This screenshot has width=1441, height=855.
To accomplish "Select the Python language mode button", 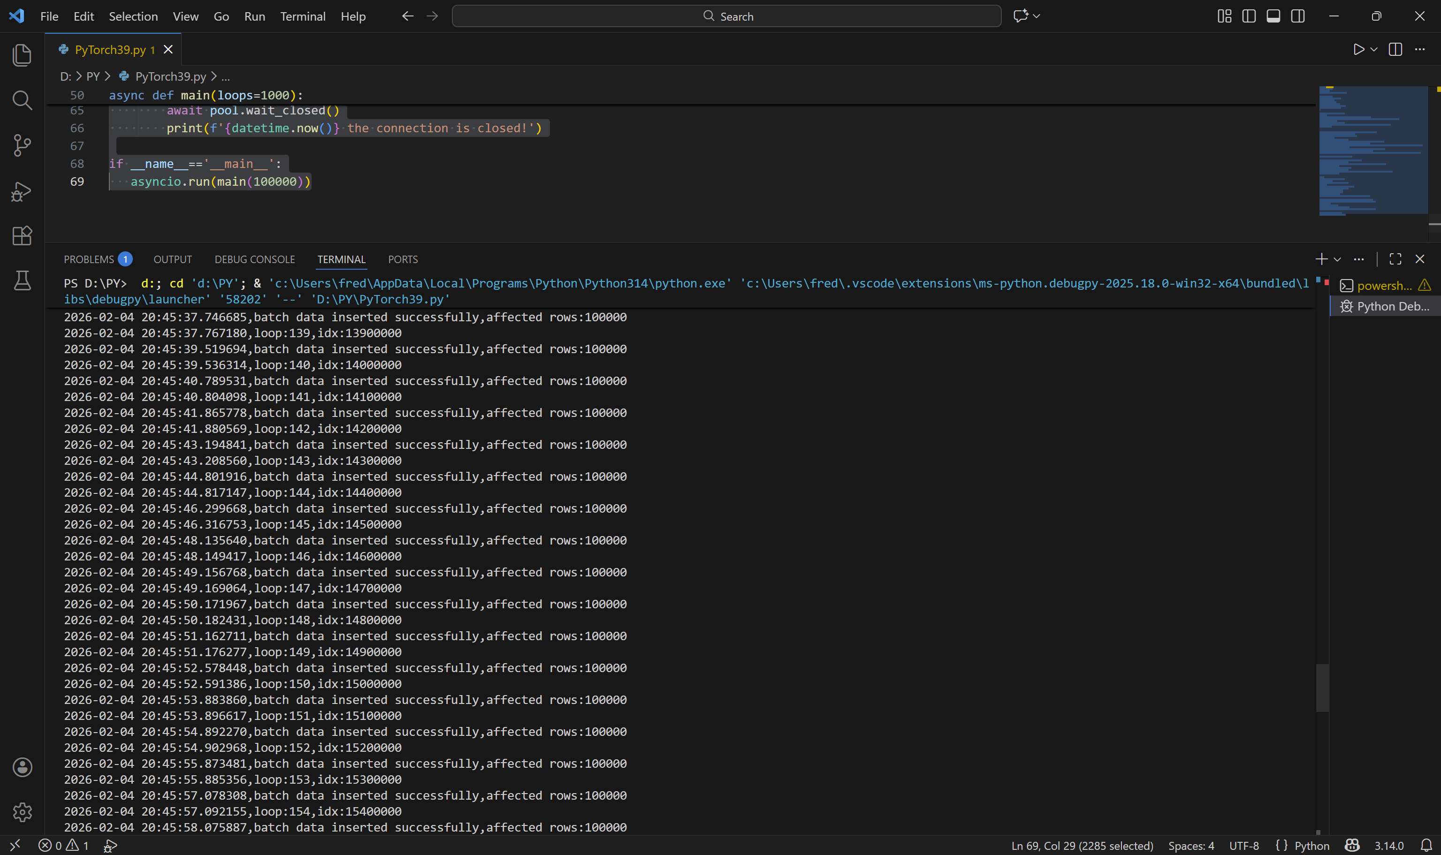I will pyautogui.click(x=1311, y=845).
